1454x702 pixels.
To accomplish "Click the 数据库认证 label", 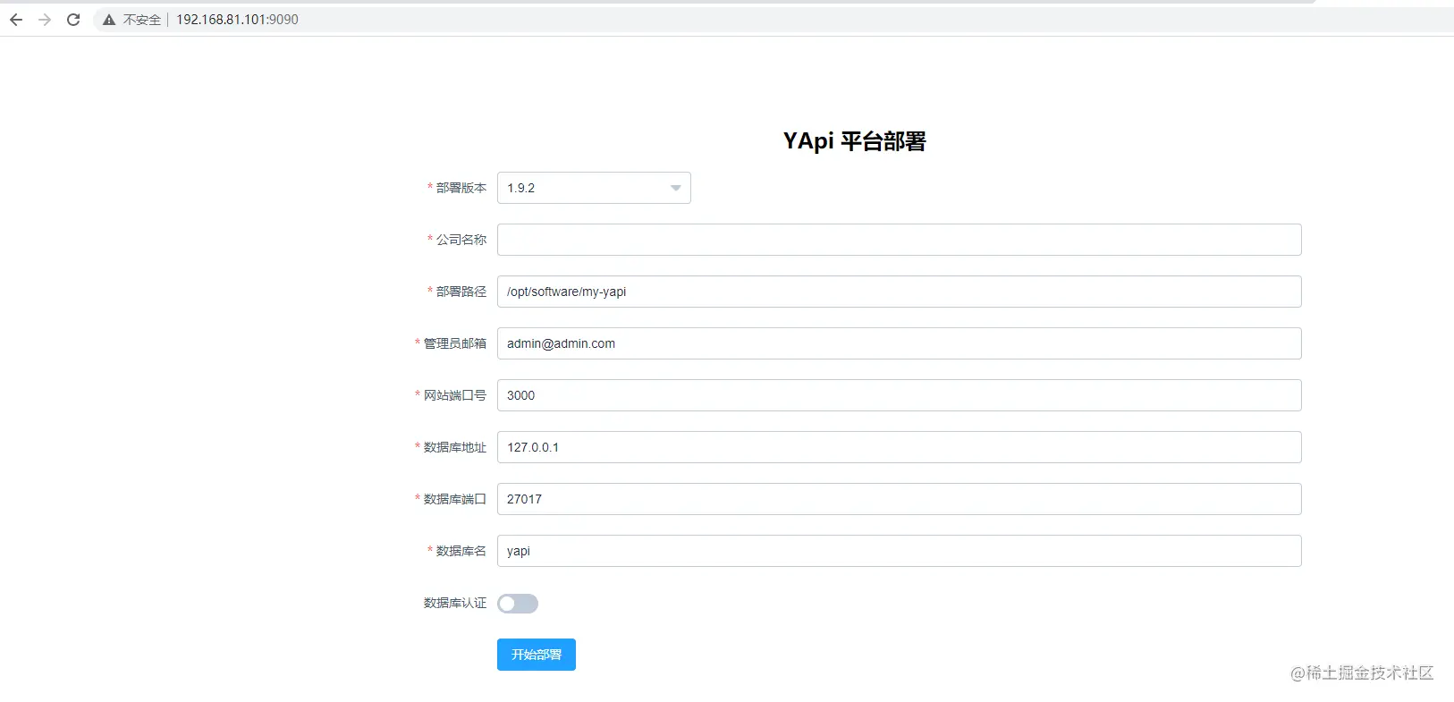I will (455, 603).
